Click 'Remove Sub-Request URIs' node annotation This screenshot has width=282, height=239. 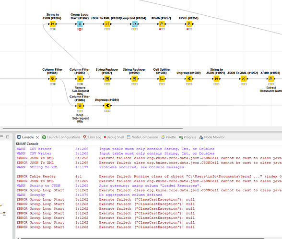point(80,91)
